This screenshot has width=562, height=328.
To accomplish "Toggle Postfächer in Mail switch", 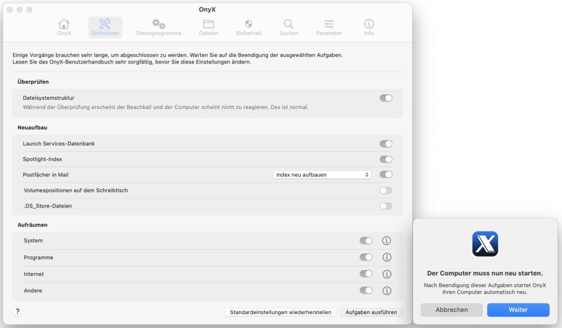I will point(386,175).
